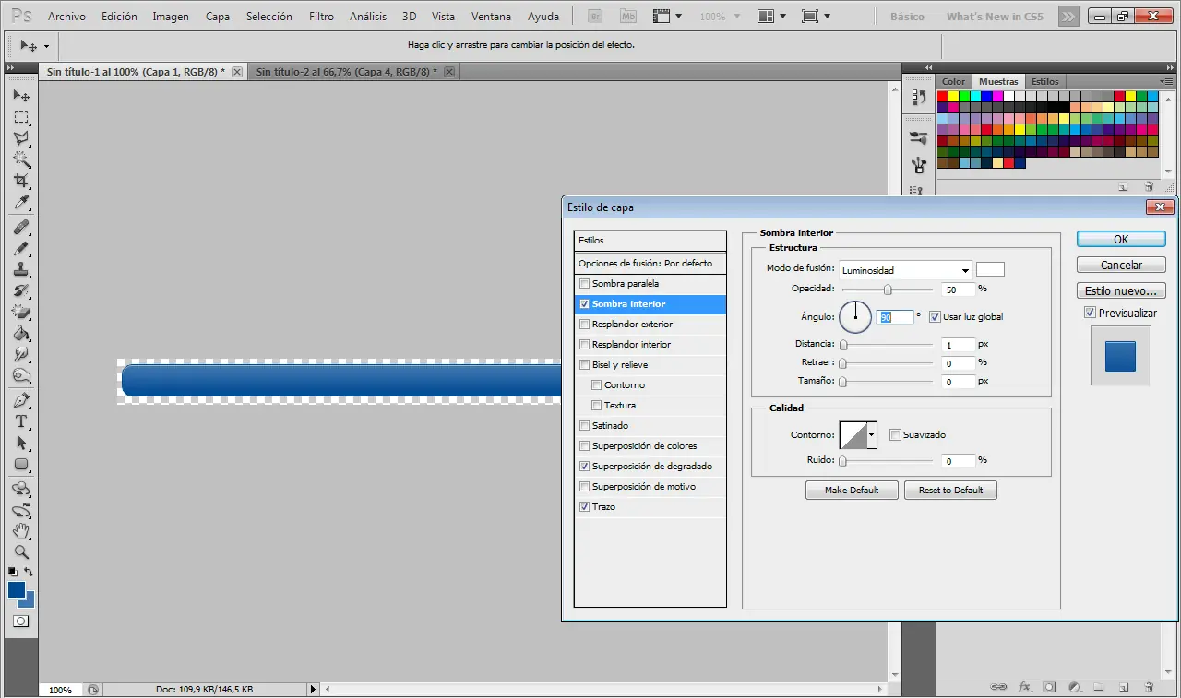Select the Zoom magnifier tool
This screenshot has height=698, width=1181.
(21, 552)
